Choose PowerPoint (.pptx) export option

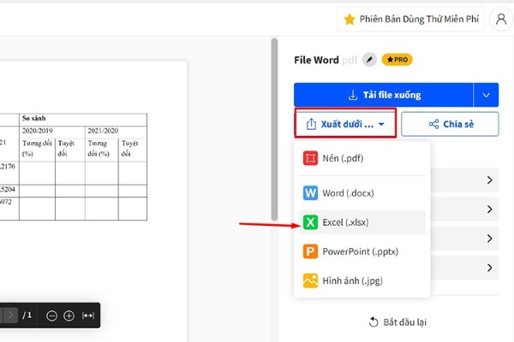(362, 251)
